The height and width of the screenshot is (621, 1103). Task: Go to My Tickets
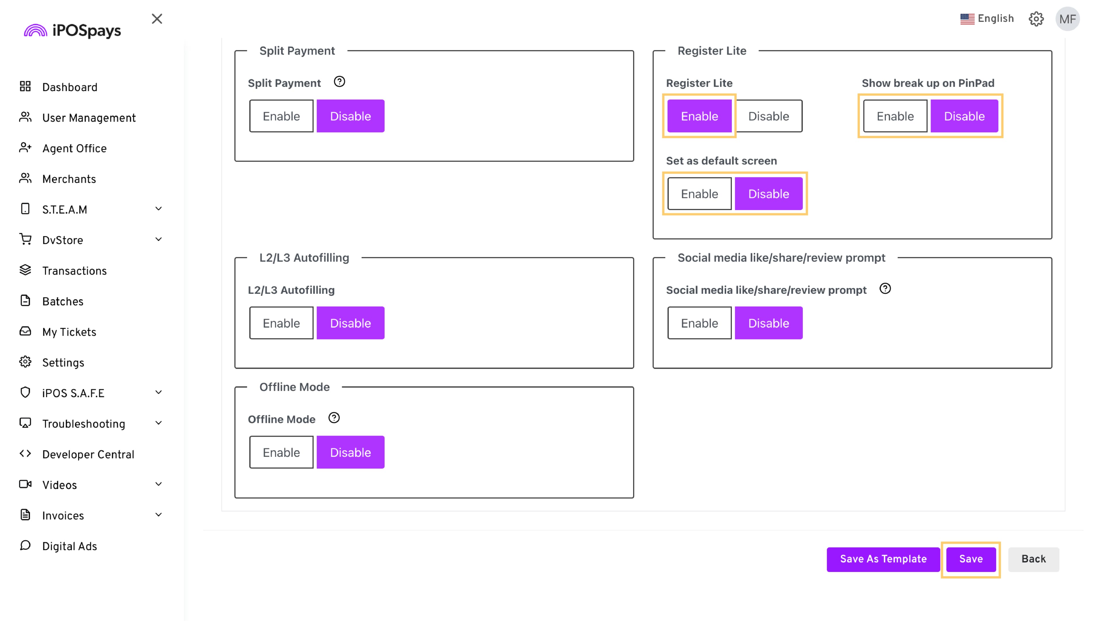69,332
